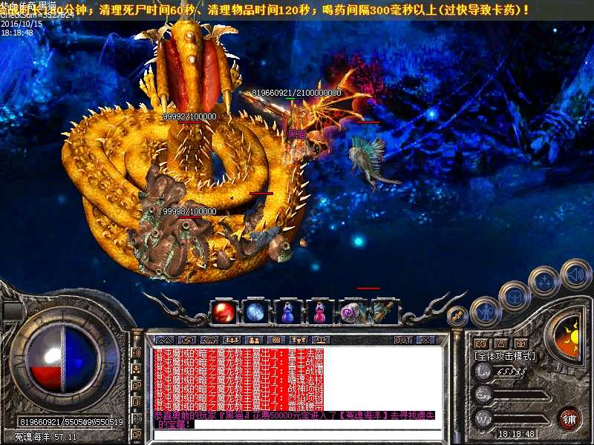
Task: Toggle the group chat filter icon beside chat
Action: [137, 369]
